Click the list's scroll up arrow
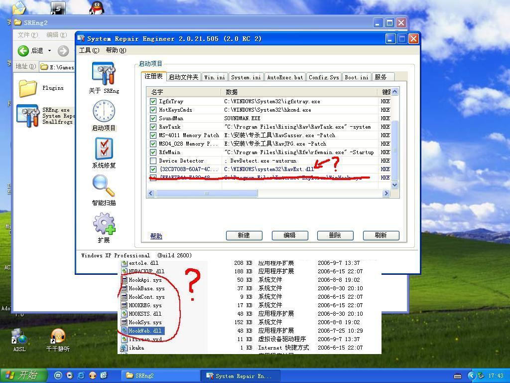510x383 pixels. pos(395,92)
